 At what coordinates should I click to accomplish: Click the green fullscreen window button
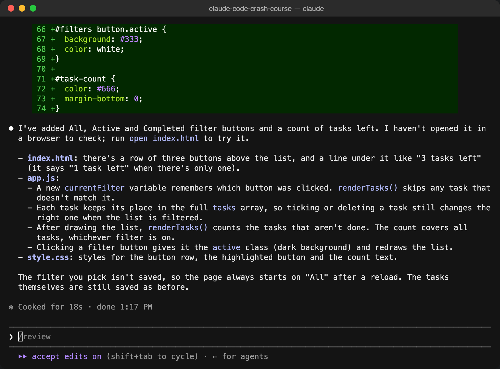coord(33,8)
